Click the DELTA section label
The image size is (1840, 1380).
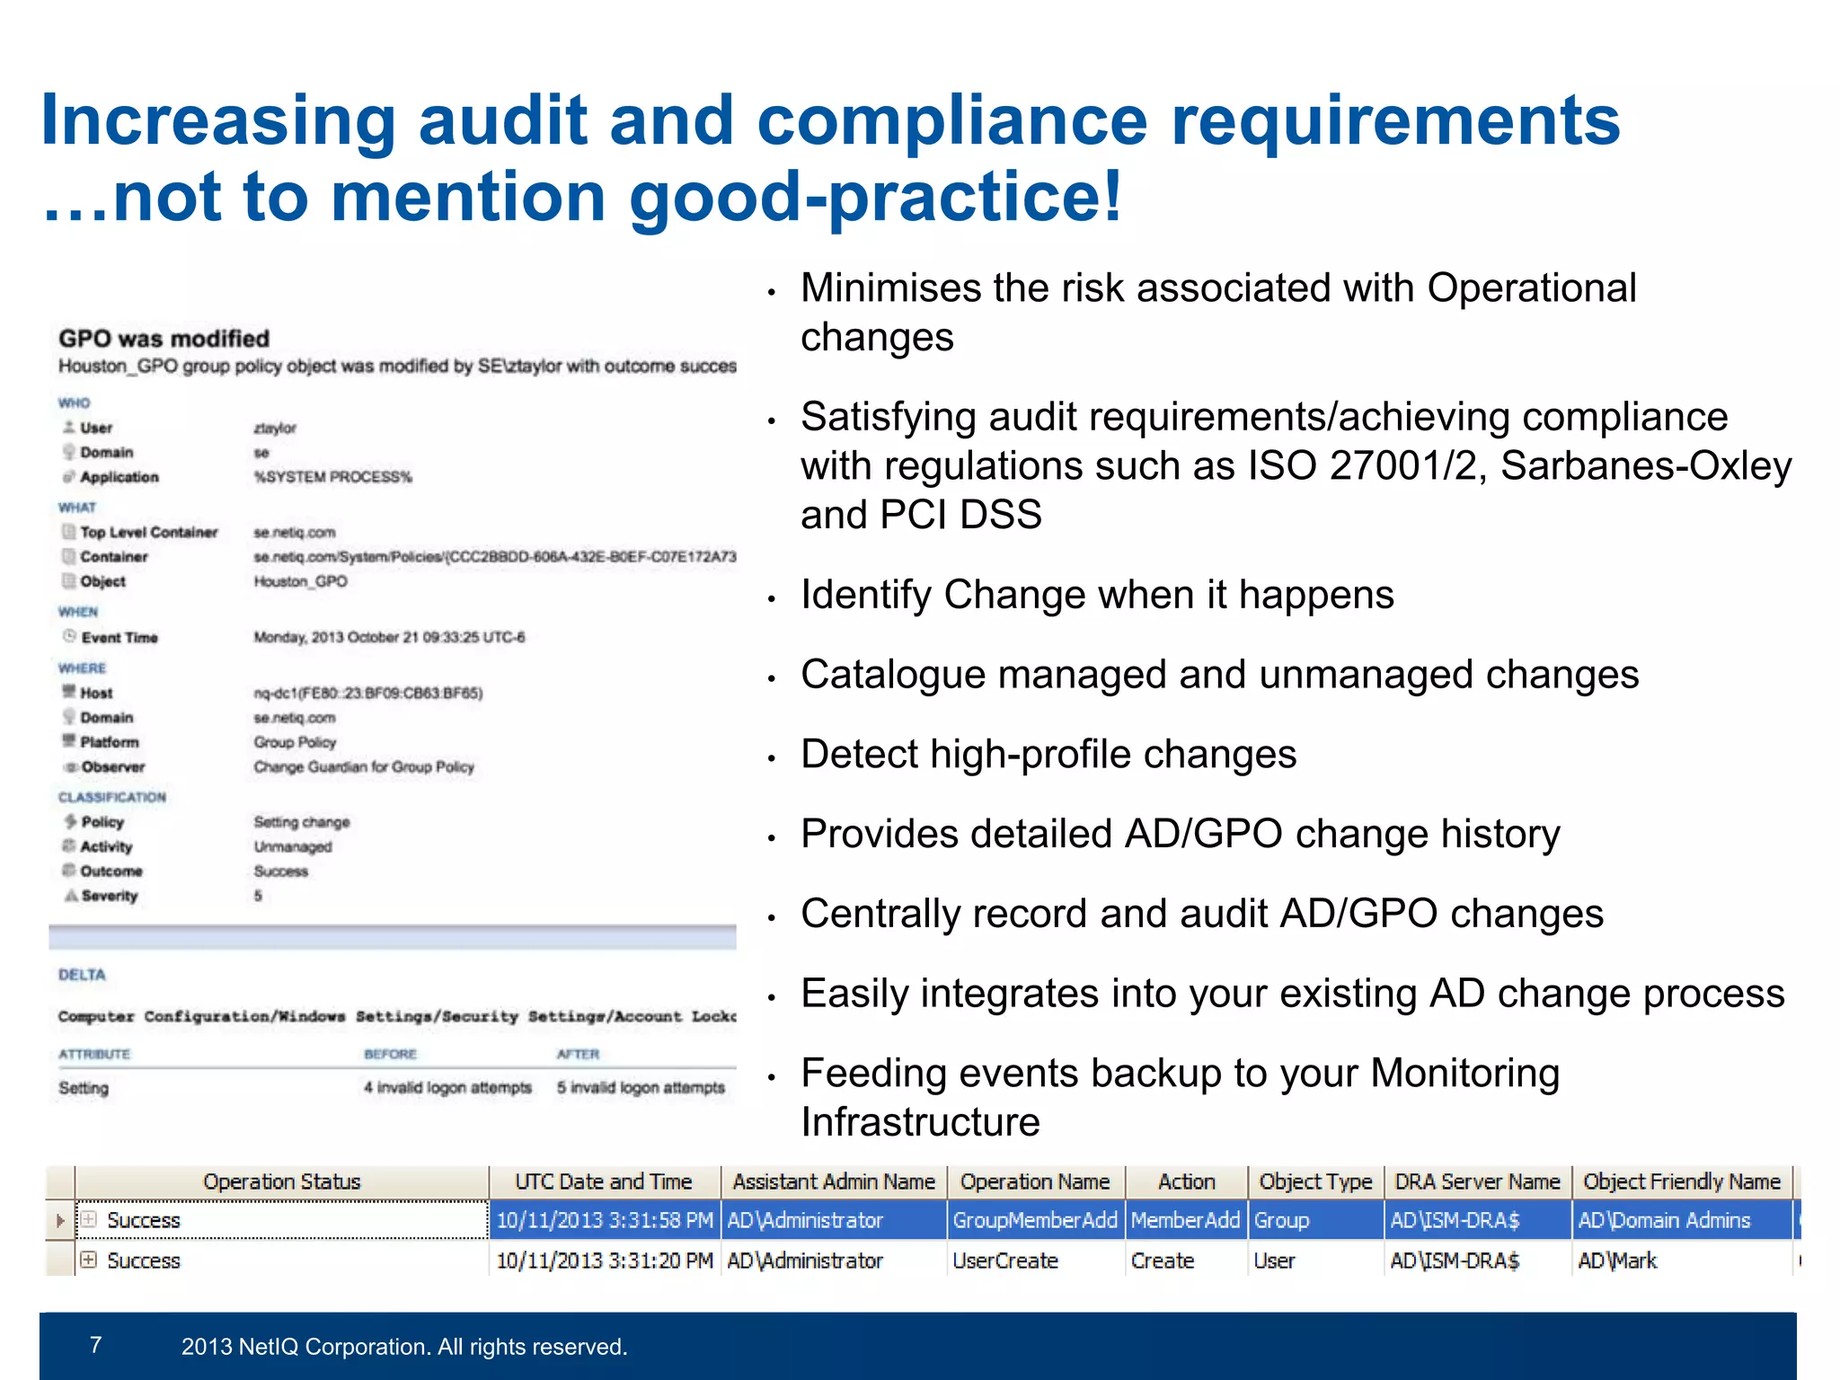tap(82, 975)
